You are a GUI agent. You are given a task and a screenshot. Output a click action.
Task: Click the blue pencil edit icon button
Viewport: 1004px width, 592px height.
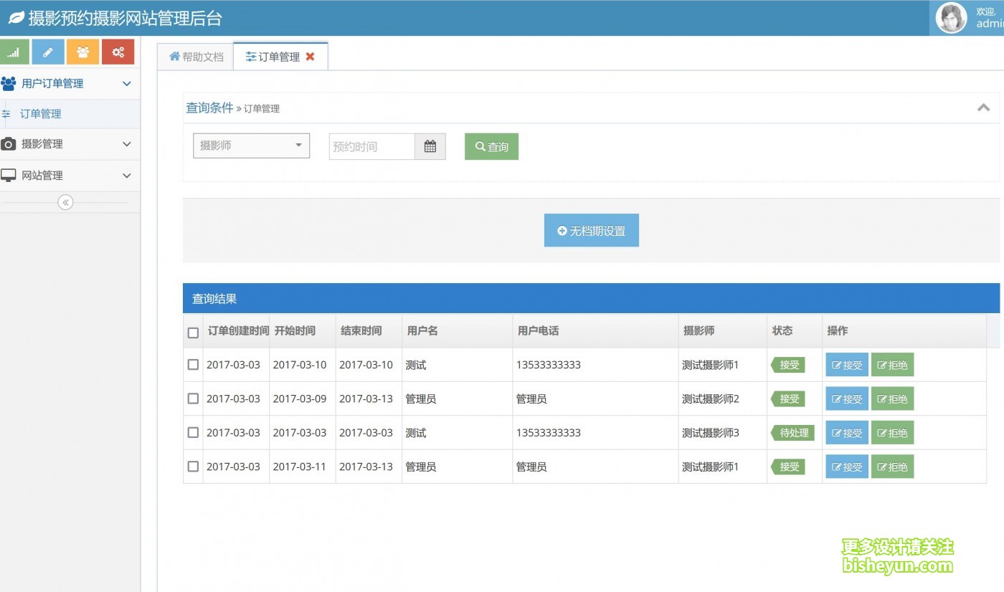48,52
